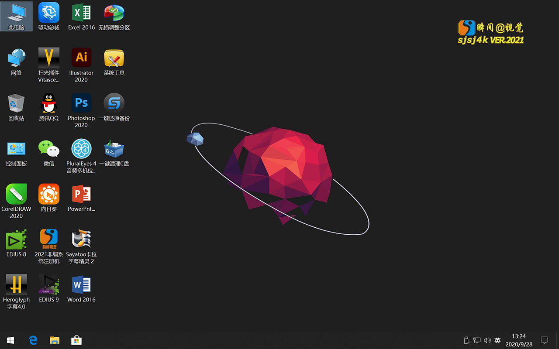Select the Photoshop 2020 shortcut
Viewport: 559px width, 349px height.
pos(81,110)
